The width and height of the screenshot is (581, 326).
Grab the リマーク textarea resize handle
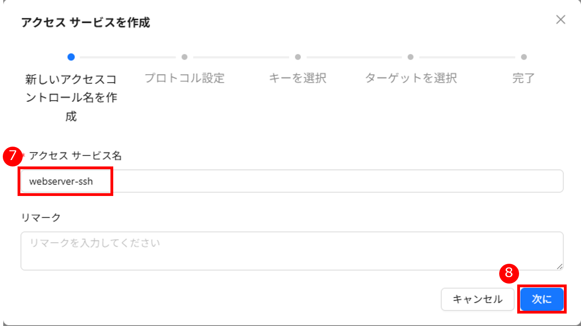(560, 267)
